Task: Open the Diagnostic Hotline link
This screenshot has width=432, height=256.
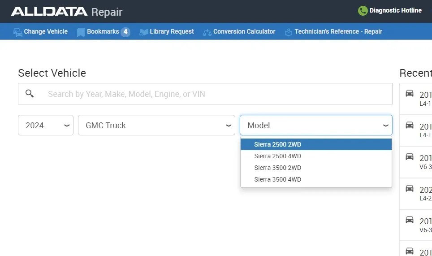Action: click(x=395, y=10)
